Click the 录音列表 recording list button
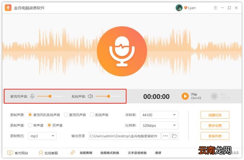The image size is (244, 160). (215, 136)
